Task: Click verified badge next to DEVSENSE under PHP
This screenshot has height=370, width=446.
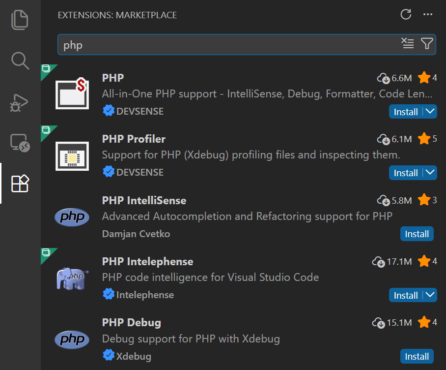Action: (109, 111)
